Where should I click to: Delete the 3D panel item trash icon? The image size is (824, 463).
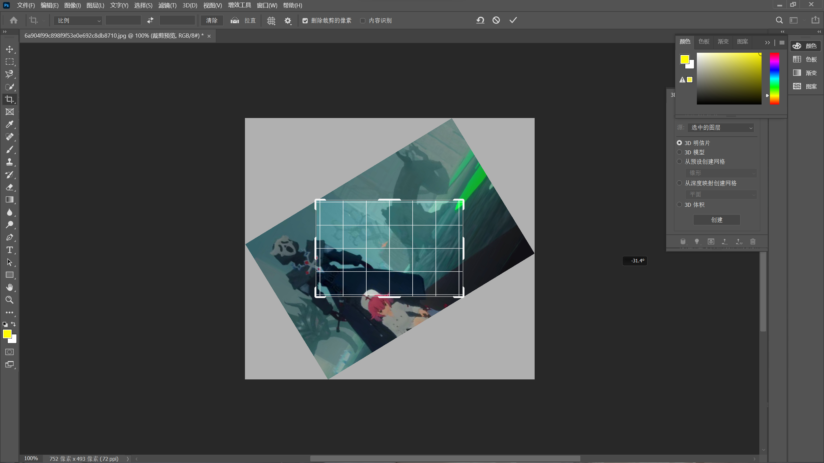pos(753,241)
